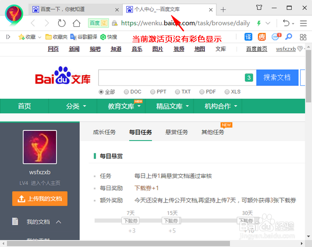Click the green 3 badge in search box
Screen dimensions: 312x247
click(x=249, y=78)
